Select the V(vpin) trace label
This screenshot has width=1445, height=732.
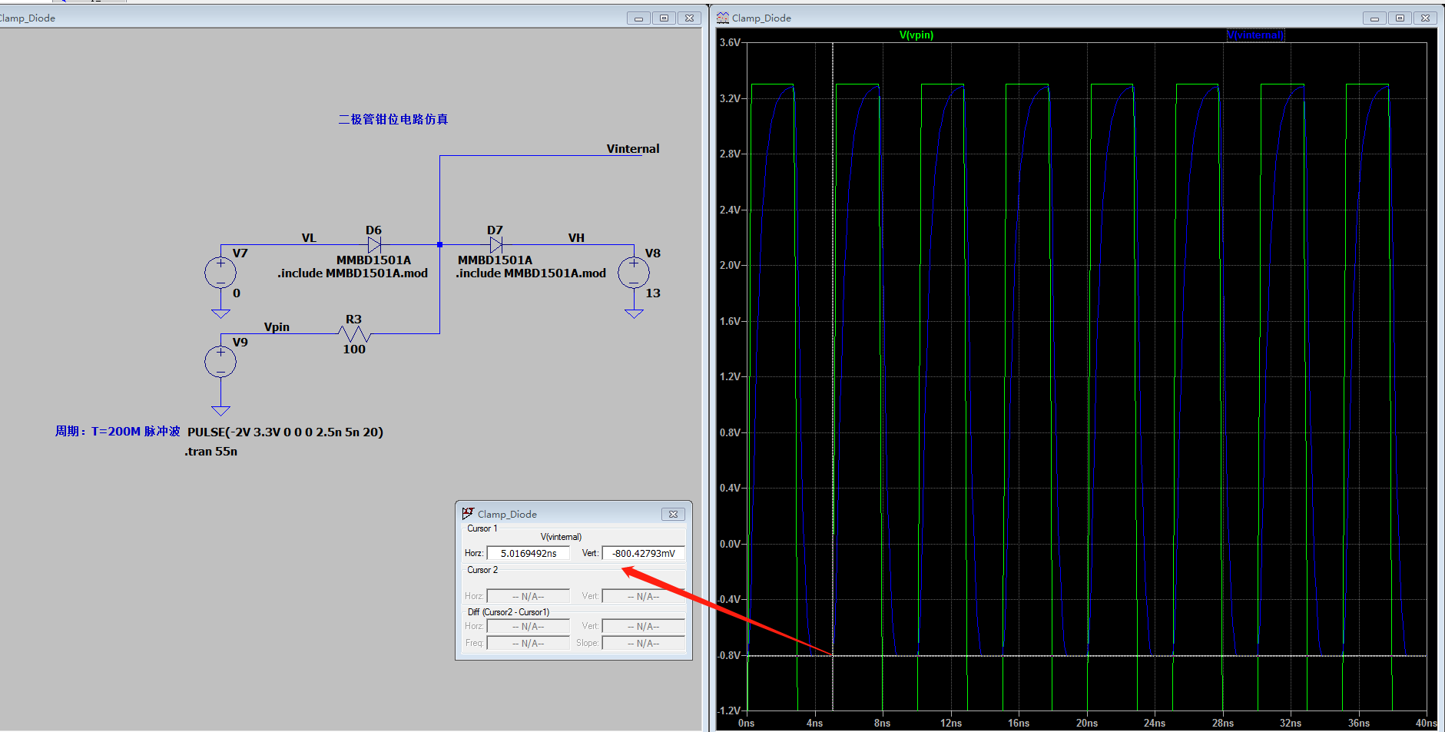[x=917, y=35]
